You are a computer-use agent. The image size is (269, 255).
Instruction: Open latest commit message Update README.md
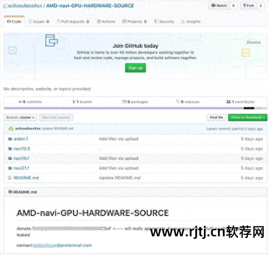(x=58, y=129)
